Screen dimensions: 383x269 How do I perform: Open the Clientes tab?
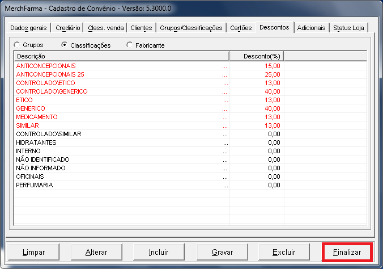pos(141,28)
